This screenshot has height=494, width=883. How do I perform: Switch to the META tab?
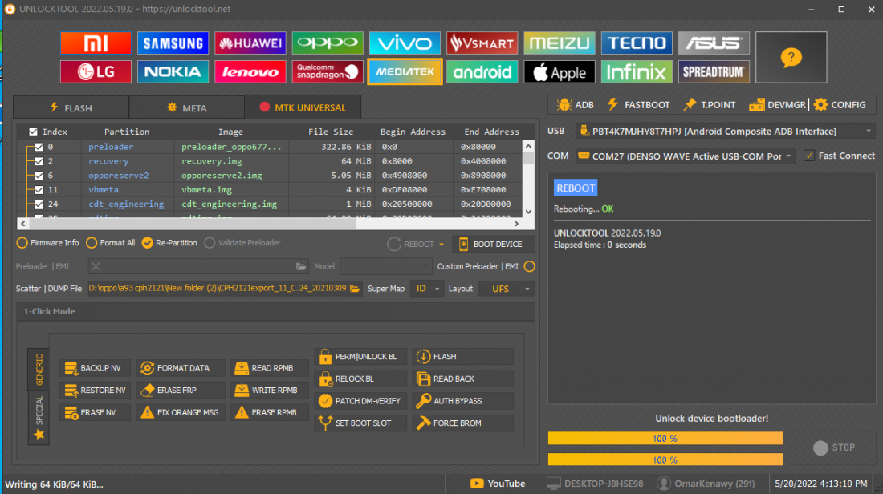[x=187, y=107]
